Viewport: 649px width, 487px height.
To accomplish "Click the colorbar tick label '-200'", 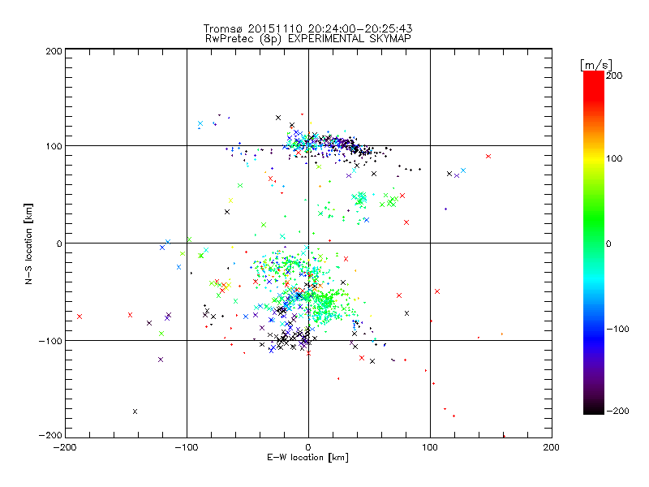I will (617, 411).
